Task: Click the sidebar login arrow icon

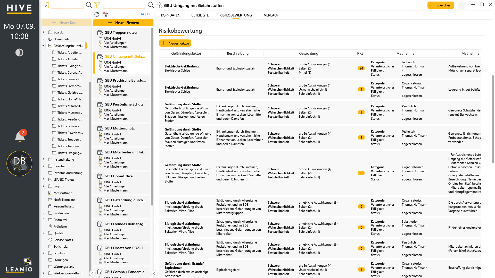Action: pos(46,5)
